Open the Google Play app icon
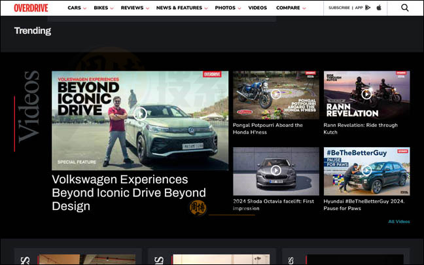The height and width of the screenshot is (265, 424). click(x=368, y=8)
